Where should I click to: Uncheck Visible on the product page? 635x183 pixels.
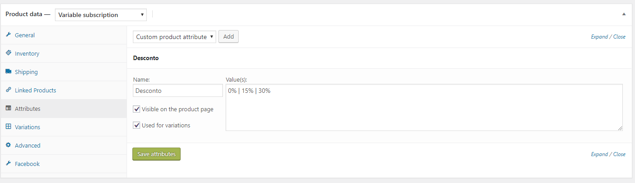click(x=137, y=109)
